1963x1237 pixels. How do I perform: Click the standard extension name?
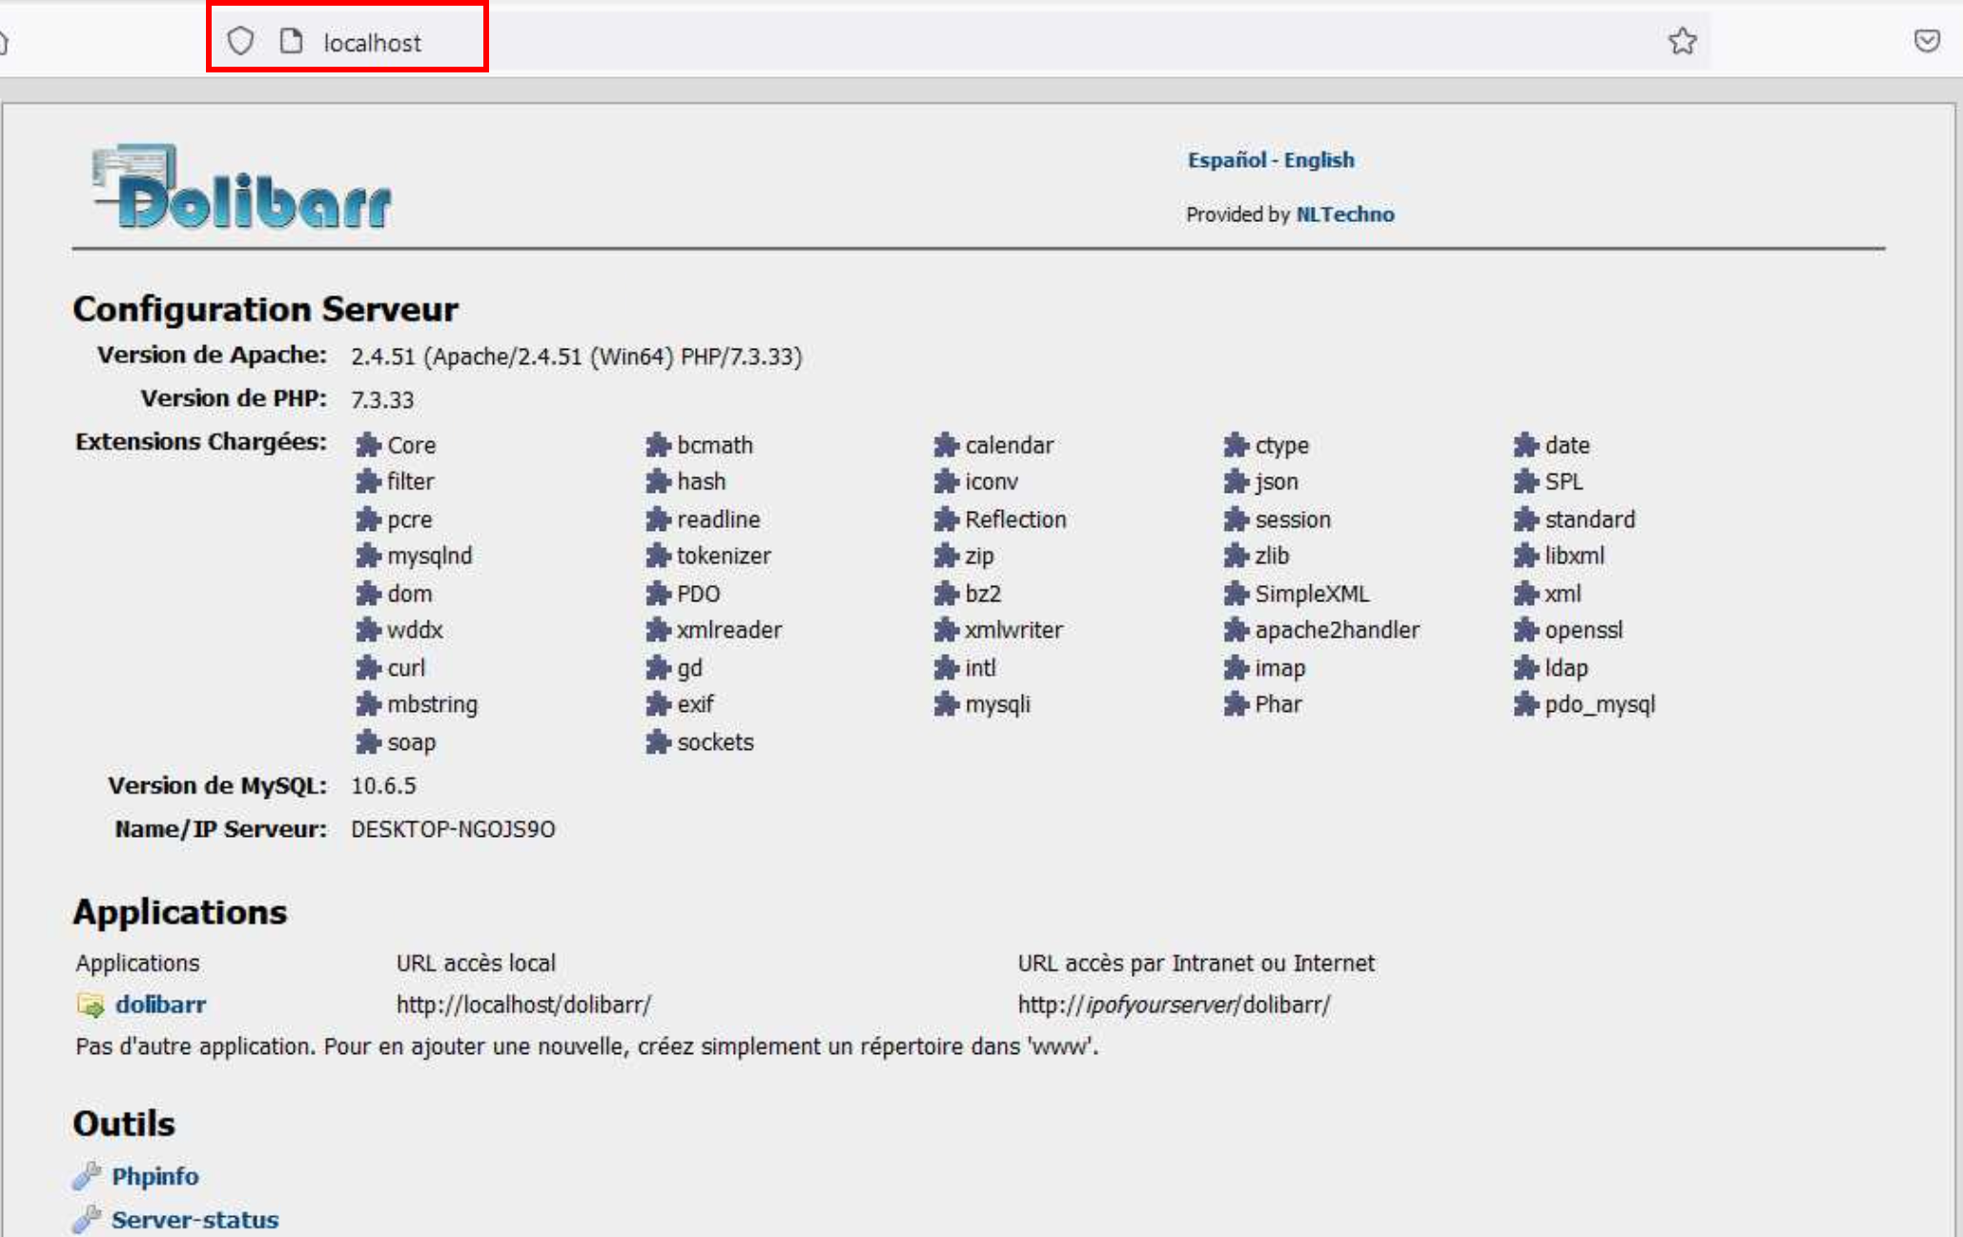tap(1589, 519)
